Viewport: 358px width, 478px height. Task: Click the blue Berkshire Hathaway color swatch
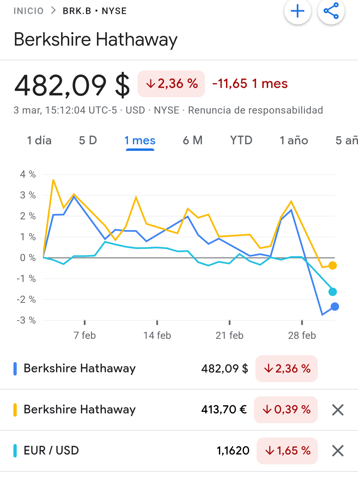(15, 369)
